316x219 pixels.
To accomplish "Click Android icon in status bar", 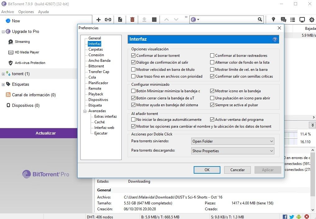I will click(299, 217).
